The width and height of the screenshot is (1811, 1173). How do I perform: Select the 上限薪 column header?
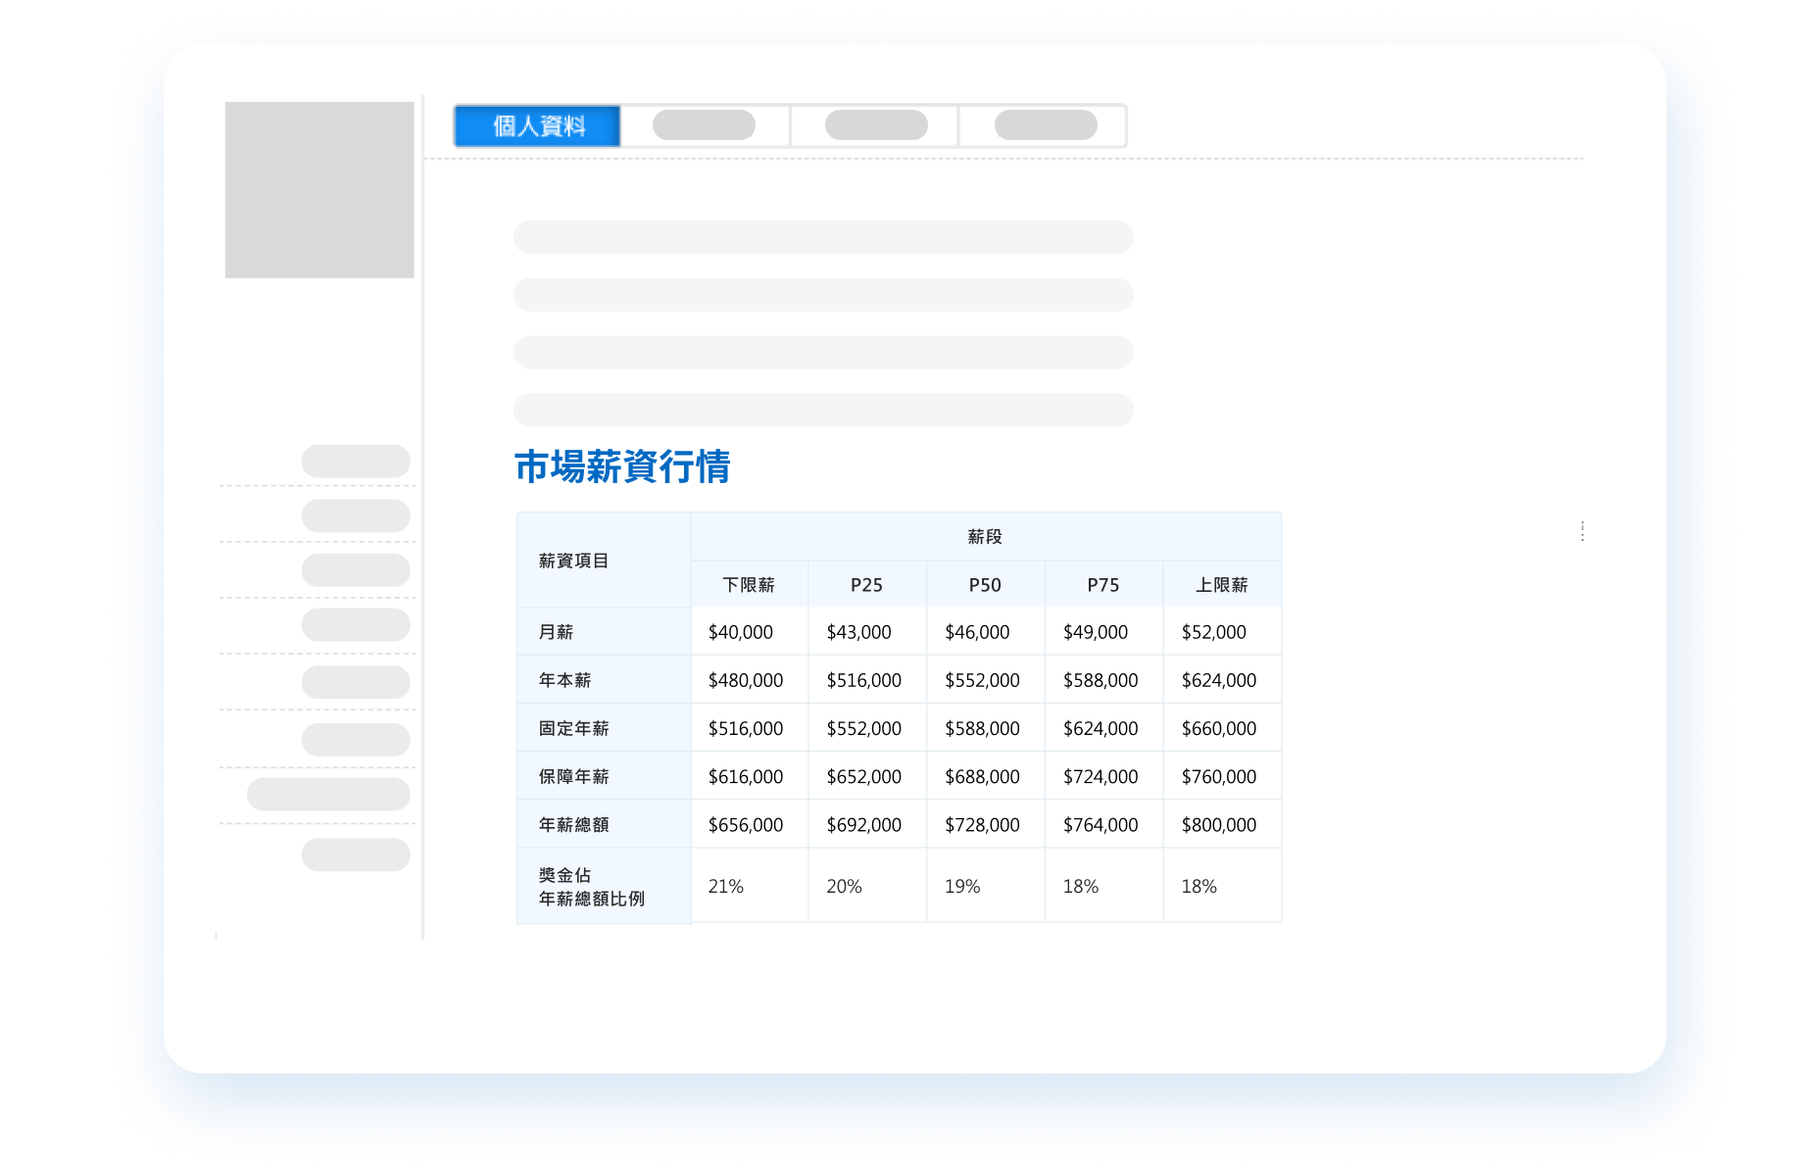tap(1221, 584)
